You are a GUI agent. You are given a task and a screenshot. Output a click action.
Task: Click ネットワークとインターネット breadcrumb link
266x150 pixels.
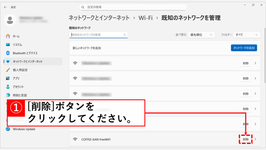99,18
